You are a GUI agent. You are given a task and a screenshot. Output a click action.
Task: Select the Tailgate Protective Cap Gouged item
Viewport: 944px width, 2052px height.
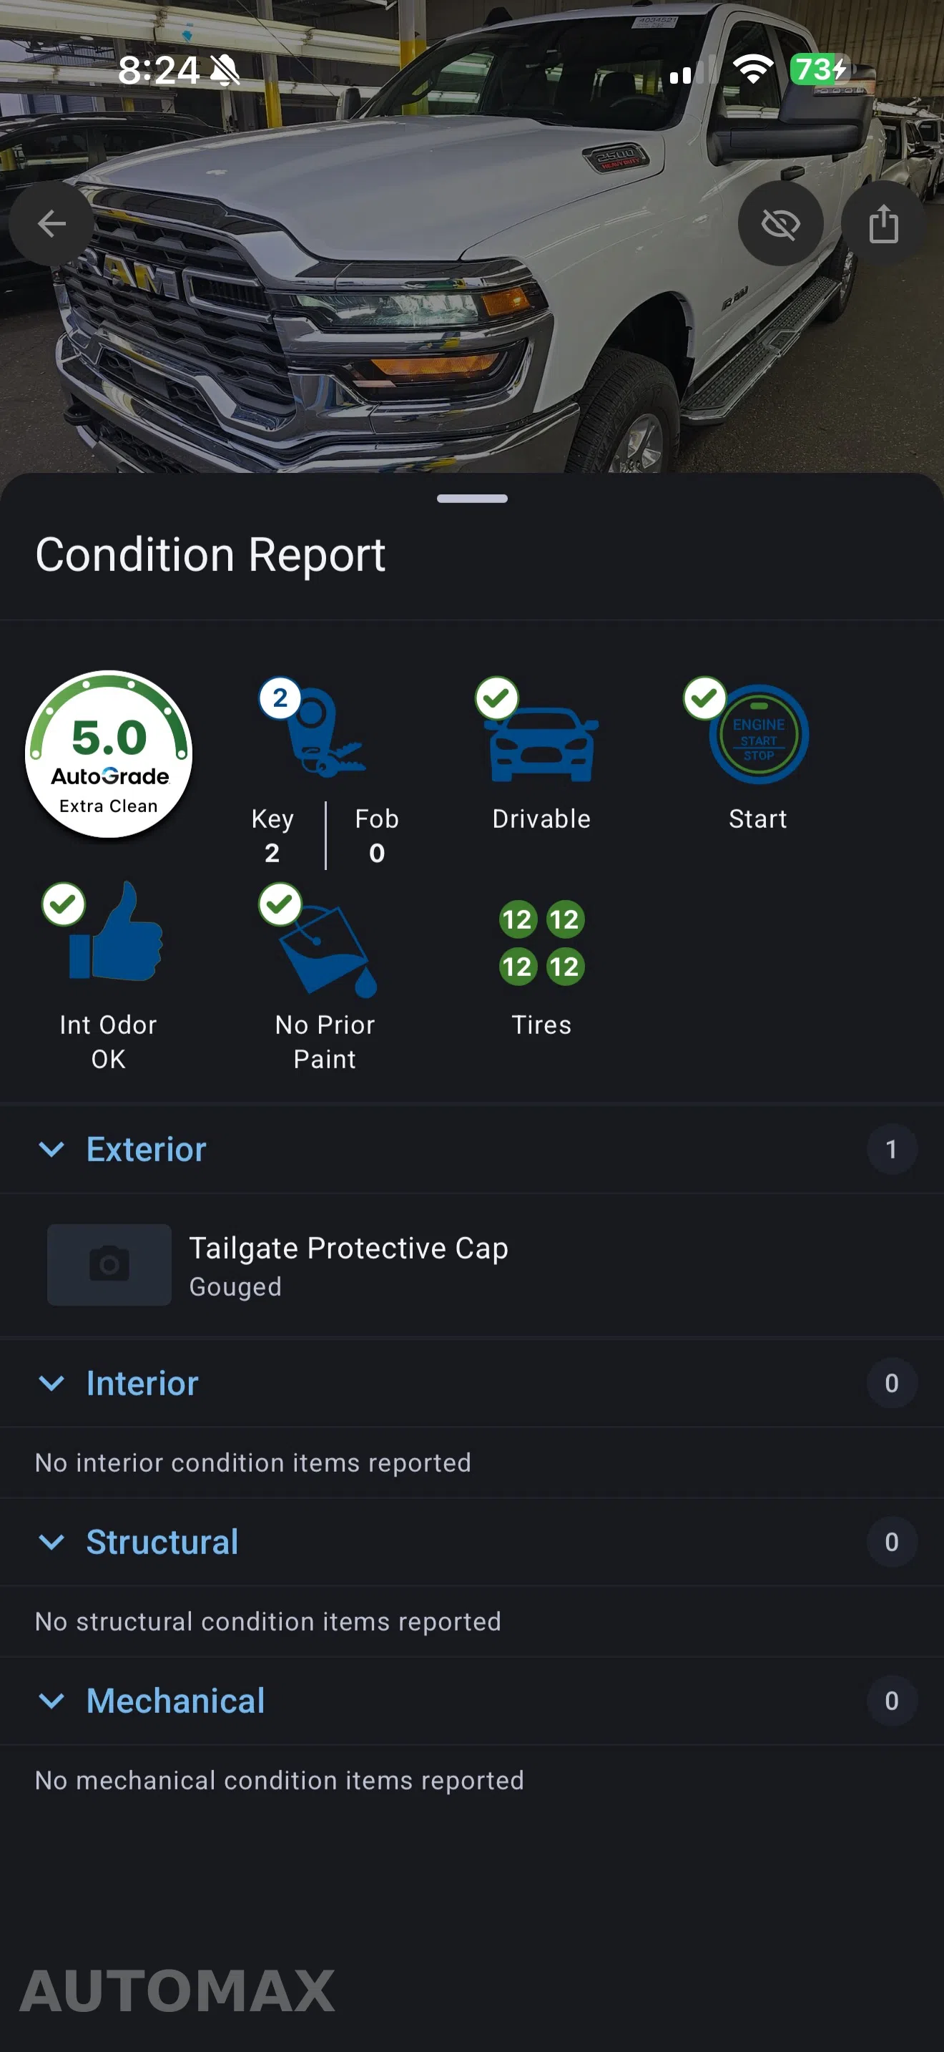pyautogui.click(x=472, y=1265)
